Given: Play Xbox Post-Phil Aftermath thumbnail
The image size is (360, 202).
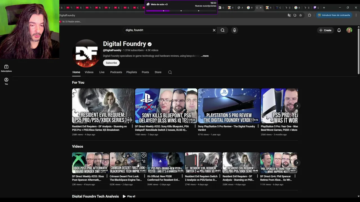Looking at the screenshot, I should point(91,163).
